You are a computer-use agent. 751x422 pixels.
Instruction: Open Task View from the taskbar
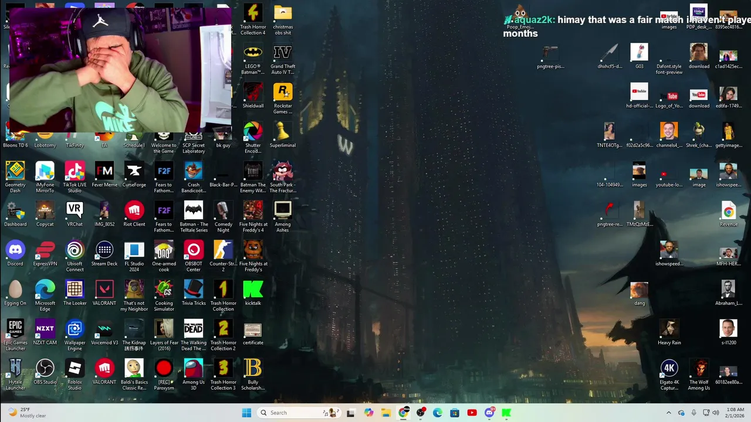[351, 413]
